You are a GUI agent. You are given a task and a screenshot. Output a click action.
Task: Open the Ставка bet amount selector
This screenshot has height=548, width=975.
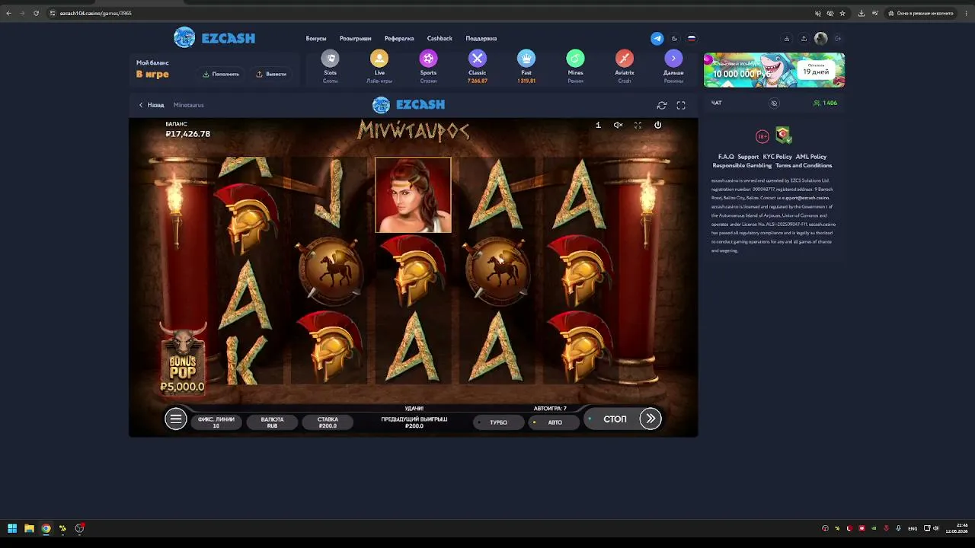pos(328,422)
